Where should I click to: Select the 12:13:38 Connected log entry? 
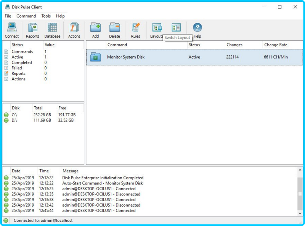point(150,200)
